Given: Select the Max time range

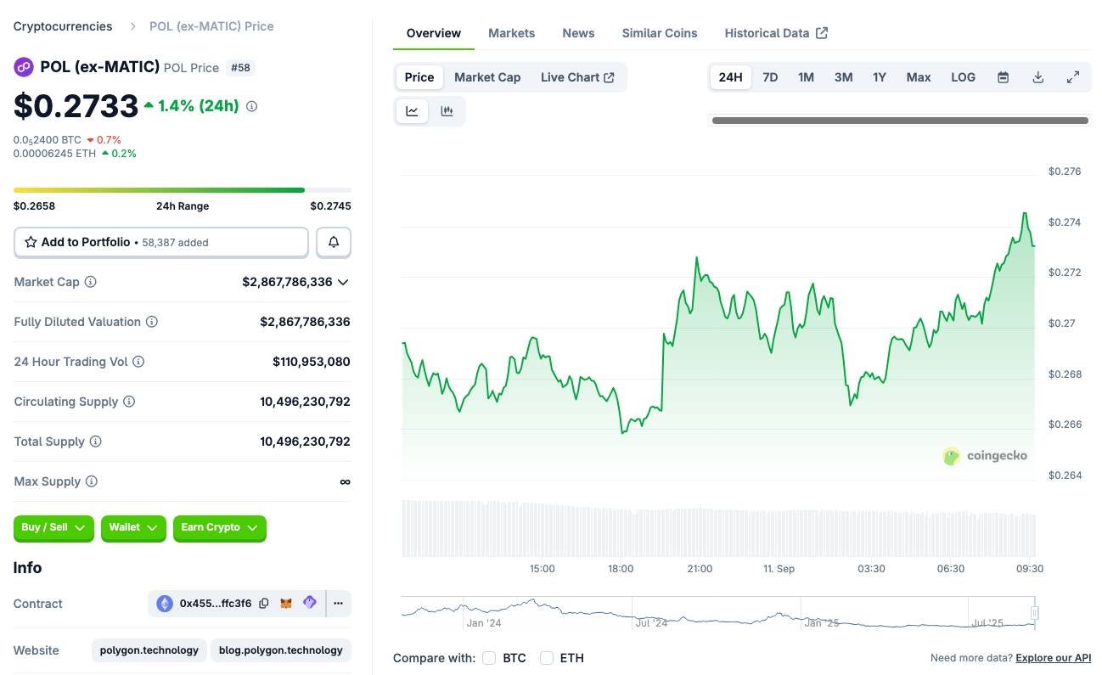Looking at the screenshot, I should click(x=919, y=77).
